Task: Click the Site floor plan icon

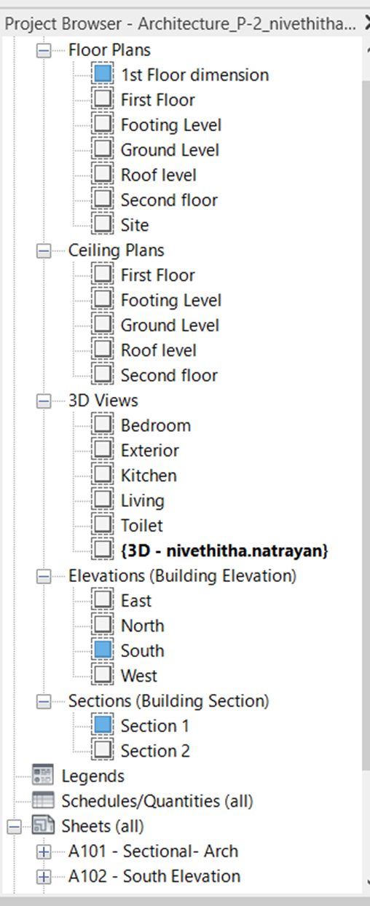Action: [103, 225]
